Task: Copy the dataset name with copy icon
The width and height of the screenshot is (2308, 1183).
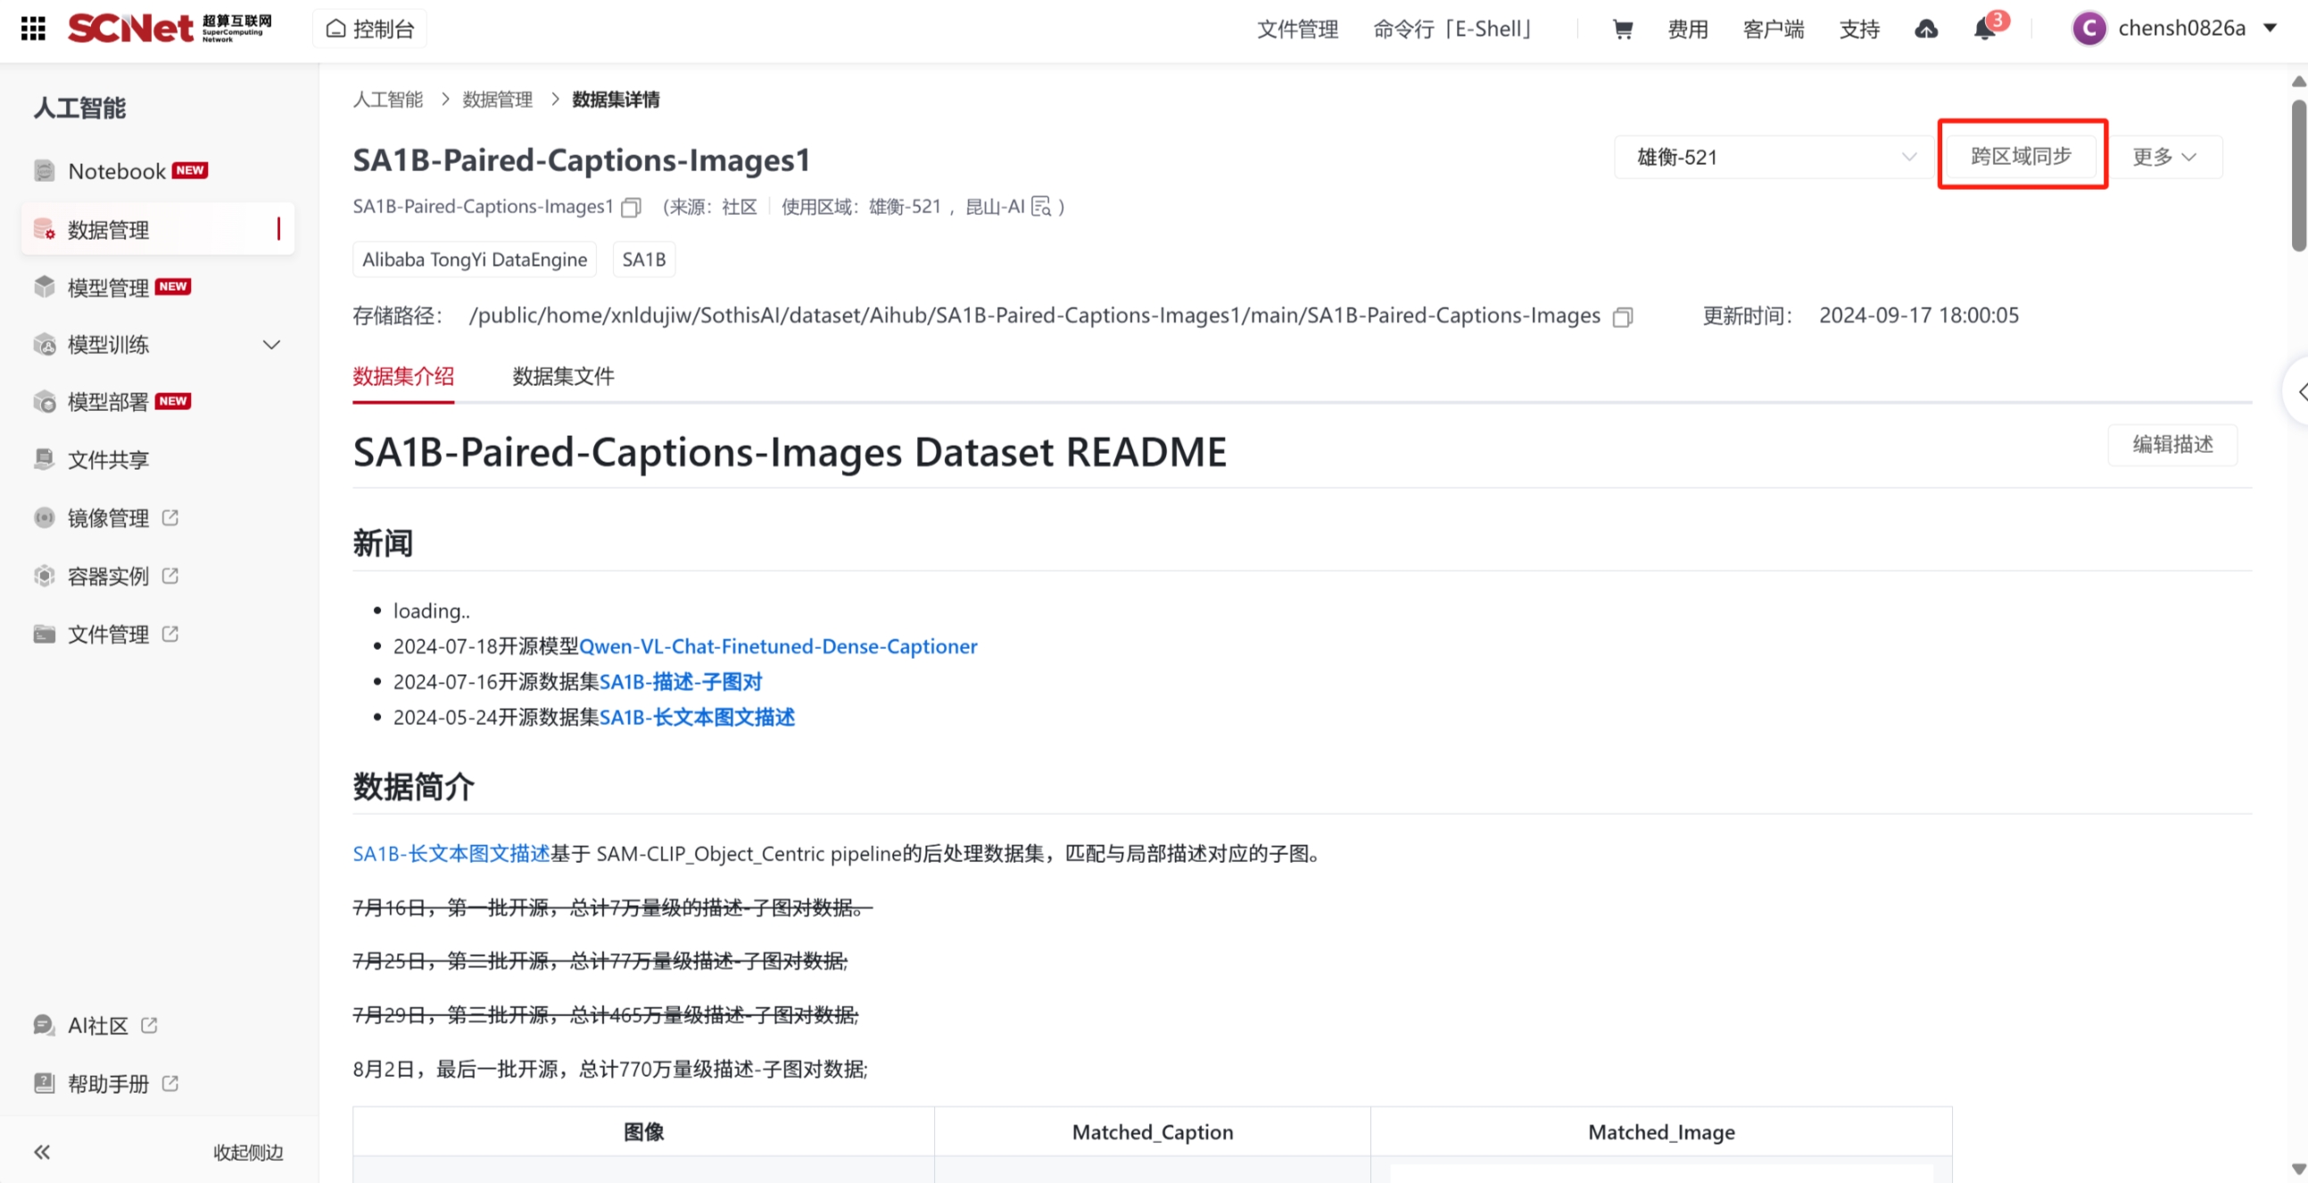Action: coord(632,208)
